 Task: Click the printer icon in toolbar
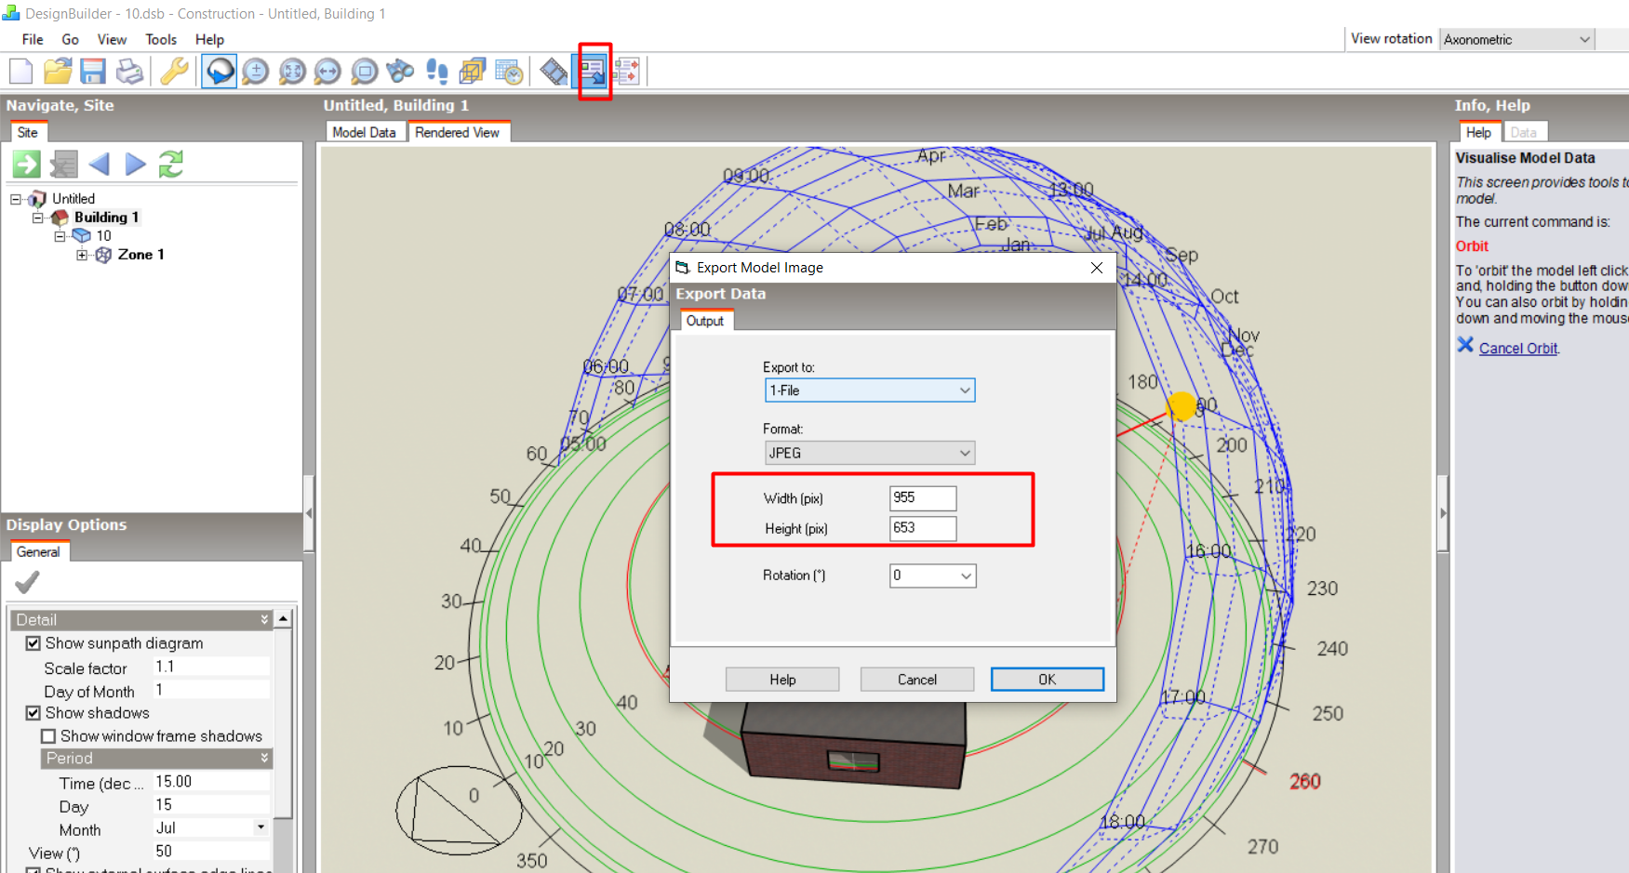pos(130,72)
